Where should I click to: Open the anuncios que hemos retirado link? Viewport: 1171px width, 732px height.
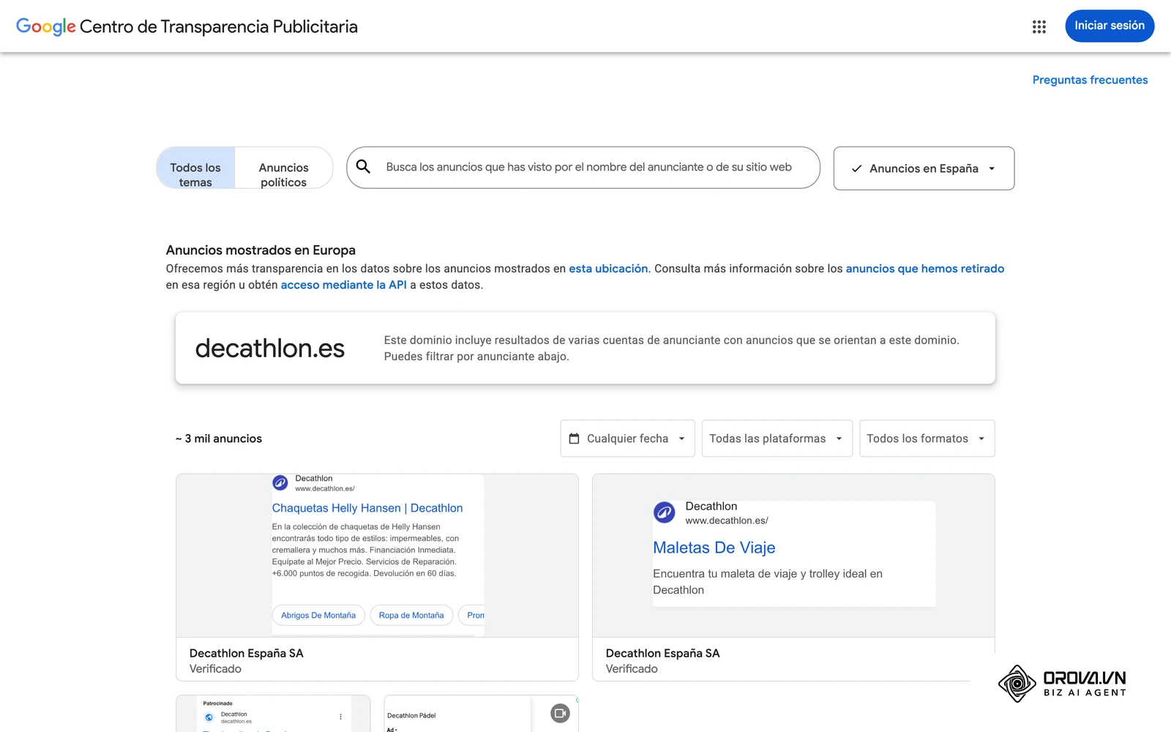point(925,269)
